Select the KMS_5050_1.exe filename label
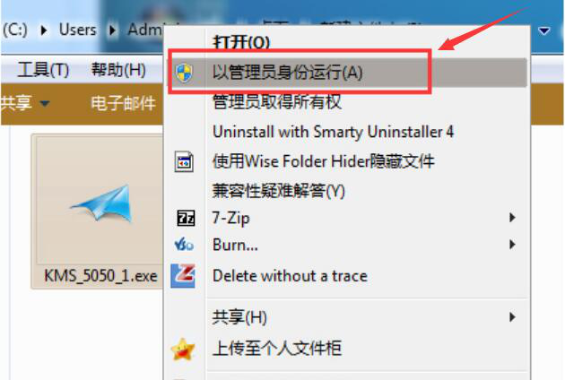The width and height of the screenshot is (565, 380). (x=100, y=276)
